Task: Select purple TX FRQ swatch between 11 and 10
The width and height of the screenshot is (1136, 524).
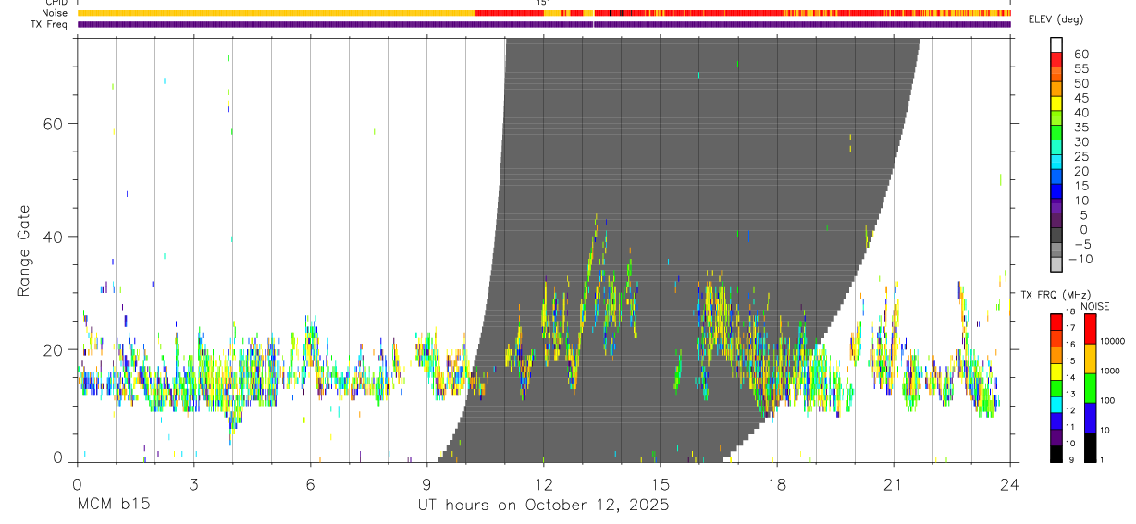Action: click(1056, 437)
